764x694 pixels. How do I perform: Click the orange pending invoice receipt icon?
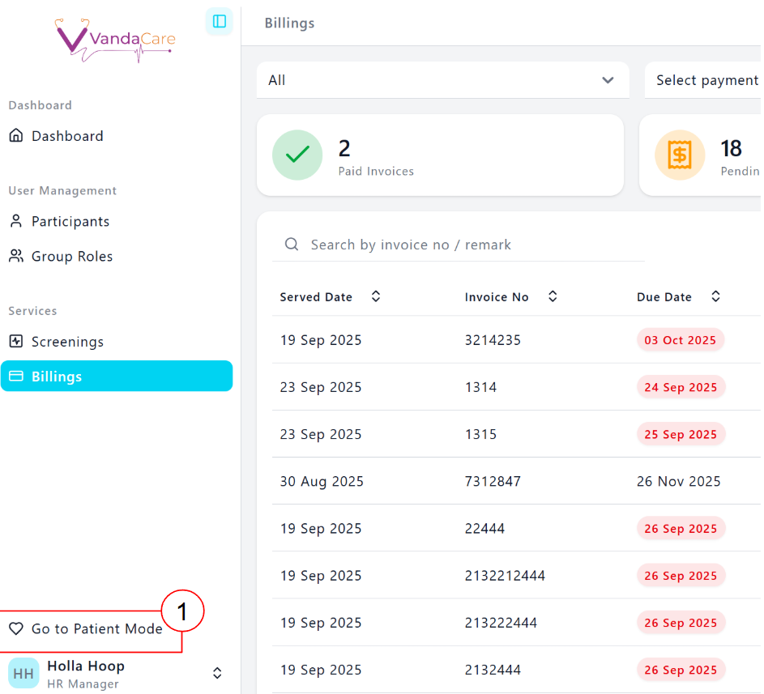[679, 155]
